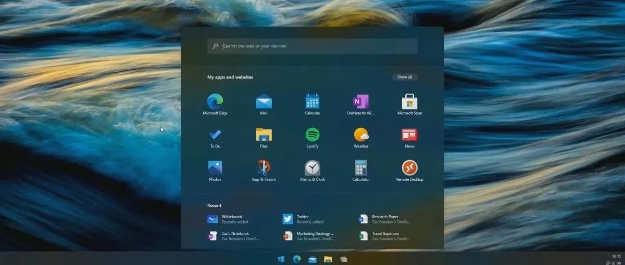Screen dimensions: 625x265
Task: Focus the search the web or devices field
Action: point(312,46)
